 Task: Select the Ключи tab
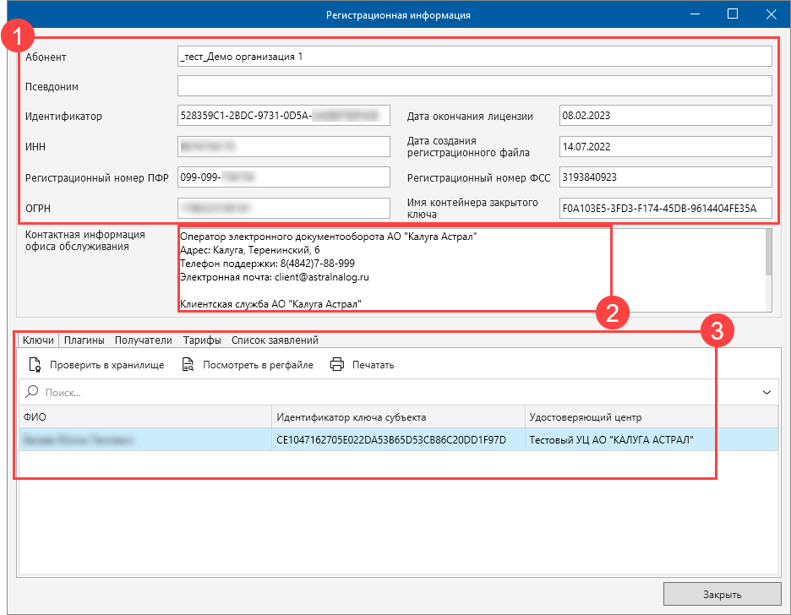(38, 340)
